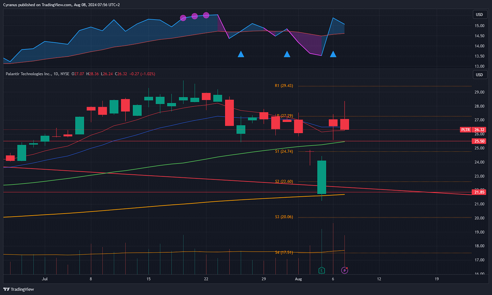Click the latest red candle on Aug 7
Viewport: 492px width, 295px height.
pyautogui.click(x=345, y=124)
